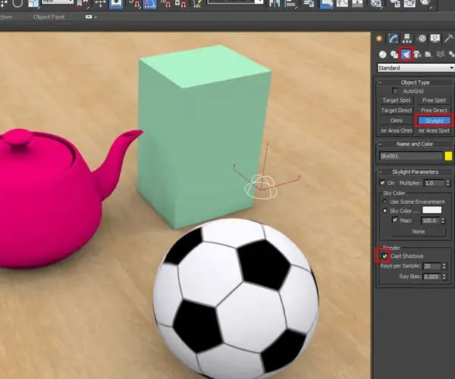Open the Create command panel tab
Screen dimensions: 455x379
(x=379, y=39)
